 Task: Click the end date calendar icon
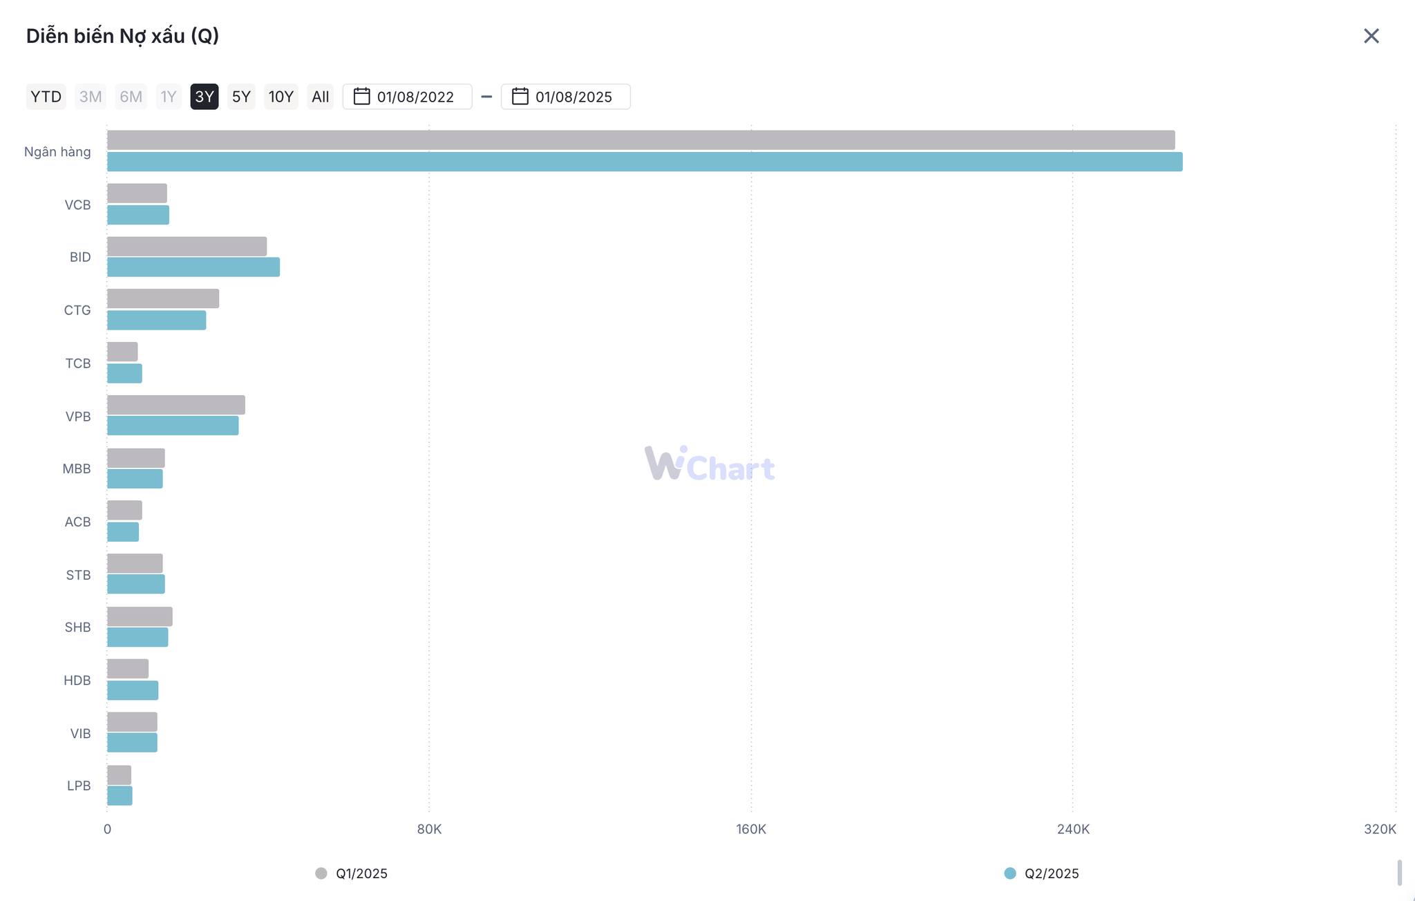pos(520,96)
